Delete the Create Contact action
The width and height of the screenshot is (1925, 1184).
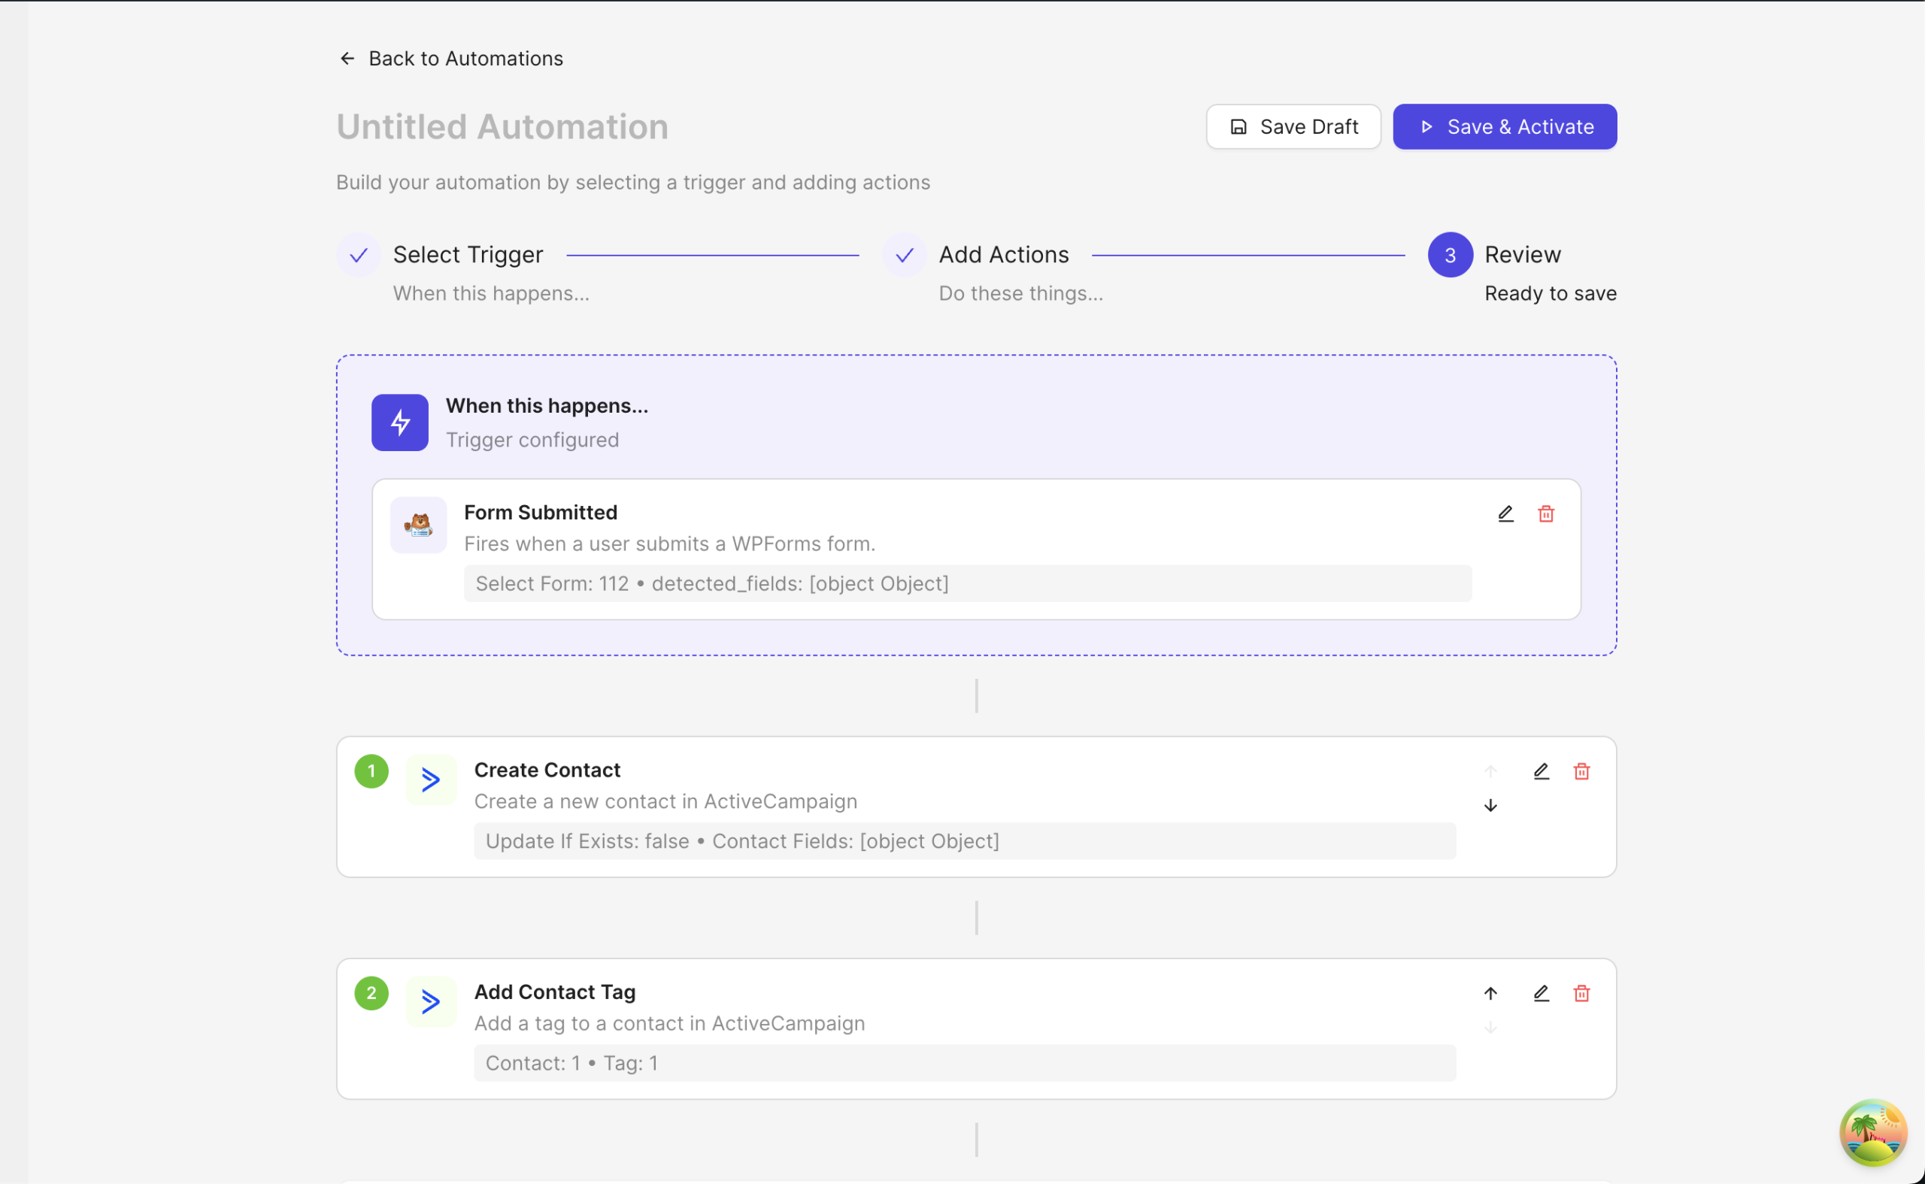coord(1581,771)
